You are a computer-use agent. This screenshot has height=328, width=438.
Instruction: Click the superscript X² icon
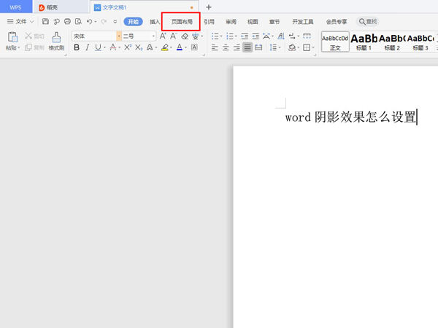(128, 47)
